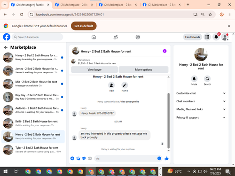Open Chrome zoom magnifier icon in address bar

click(x=203, y=15)
